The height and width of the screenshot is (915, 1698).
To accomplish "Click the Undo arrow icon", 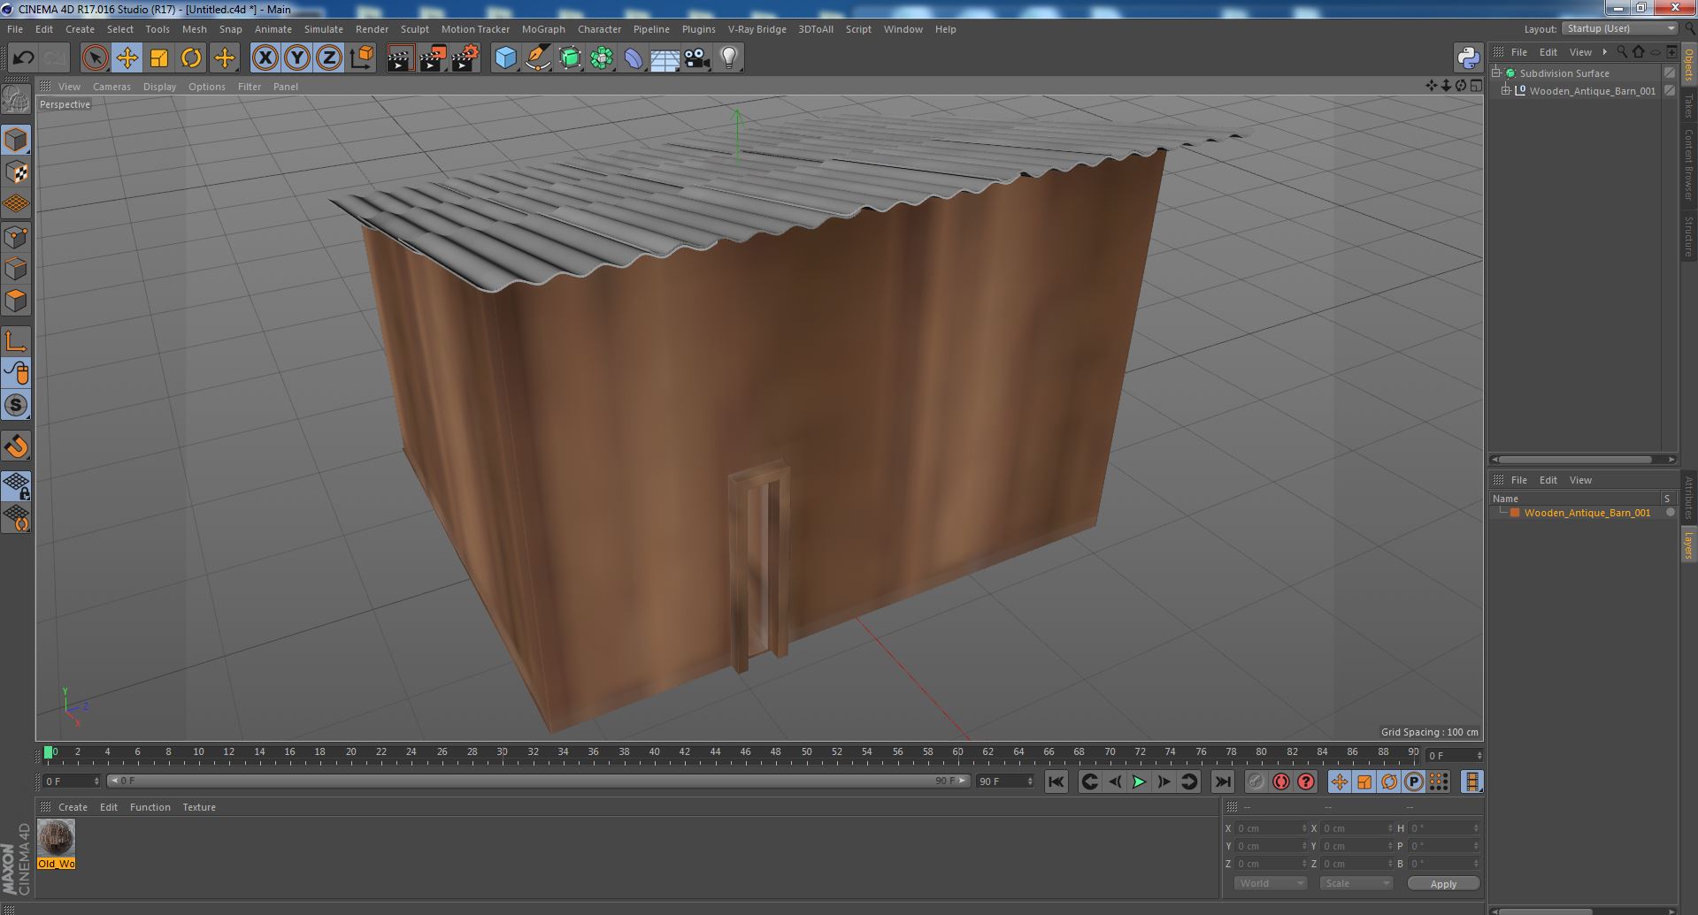I will coord(23,58).
